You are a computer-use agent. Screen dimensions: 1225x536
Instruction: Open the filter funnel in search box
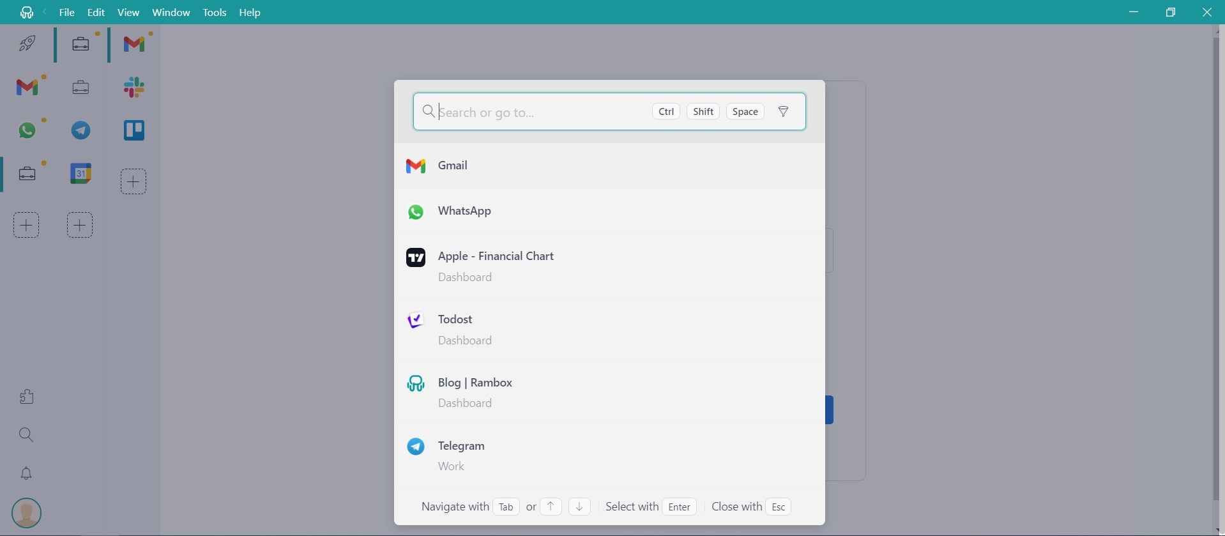click(784, 112)
